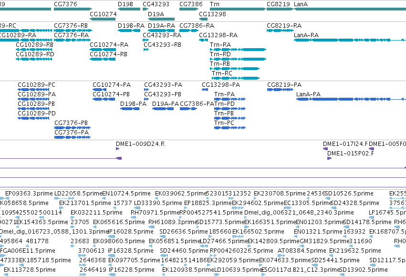Open EST SD13902.5prime
This screenshot has width=406, height=277.
coord(364,270)
